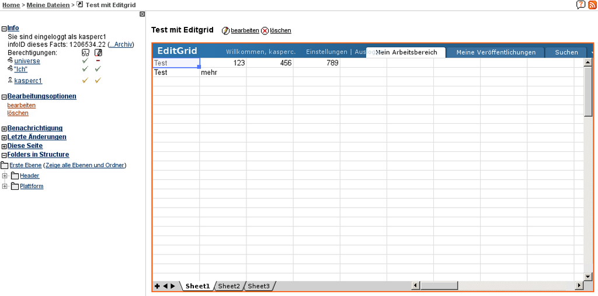Select the cell containing 456

[270, 63]
